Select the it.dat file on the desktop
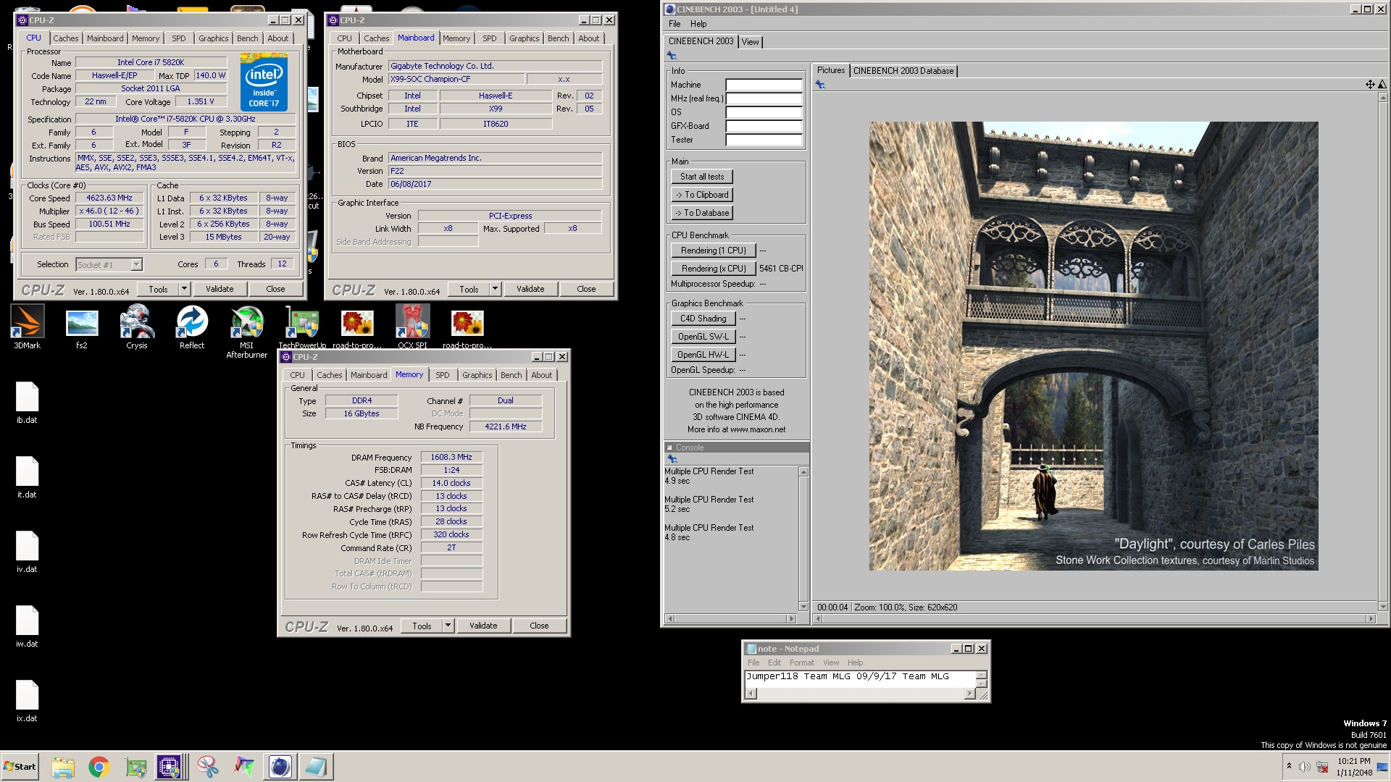This screenshot has height=782, width=1391. point(27,477)
